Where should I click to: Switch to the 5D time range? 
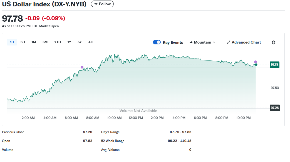point(23,42)
